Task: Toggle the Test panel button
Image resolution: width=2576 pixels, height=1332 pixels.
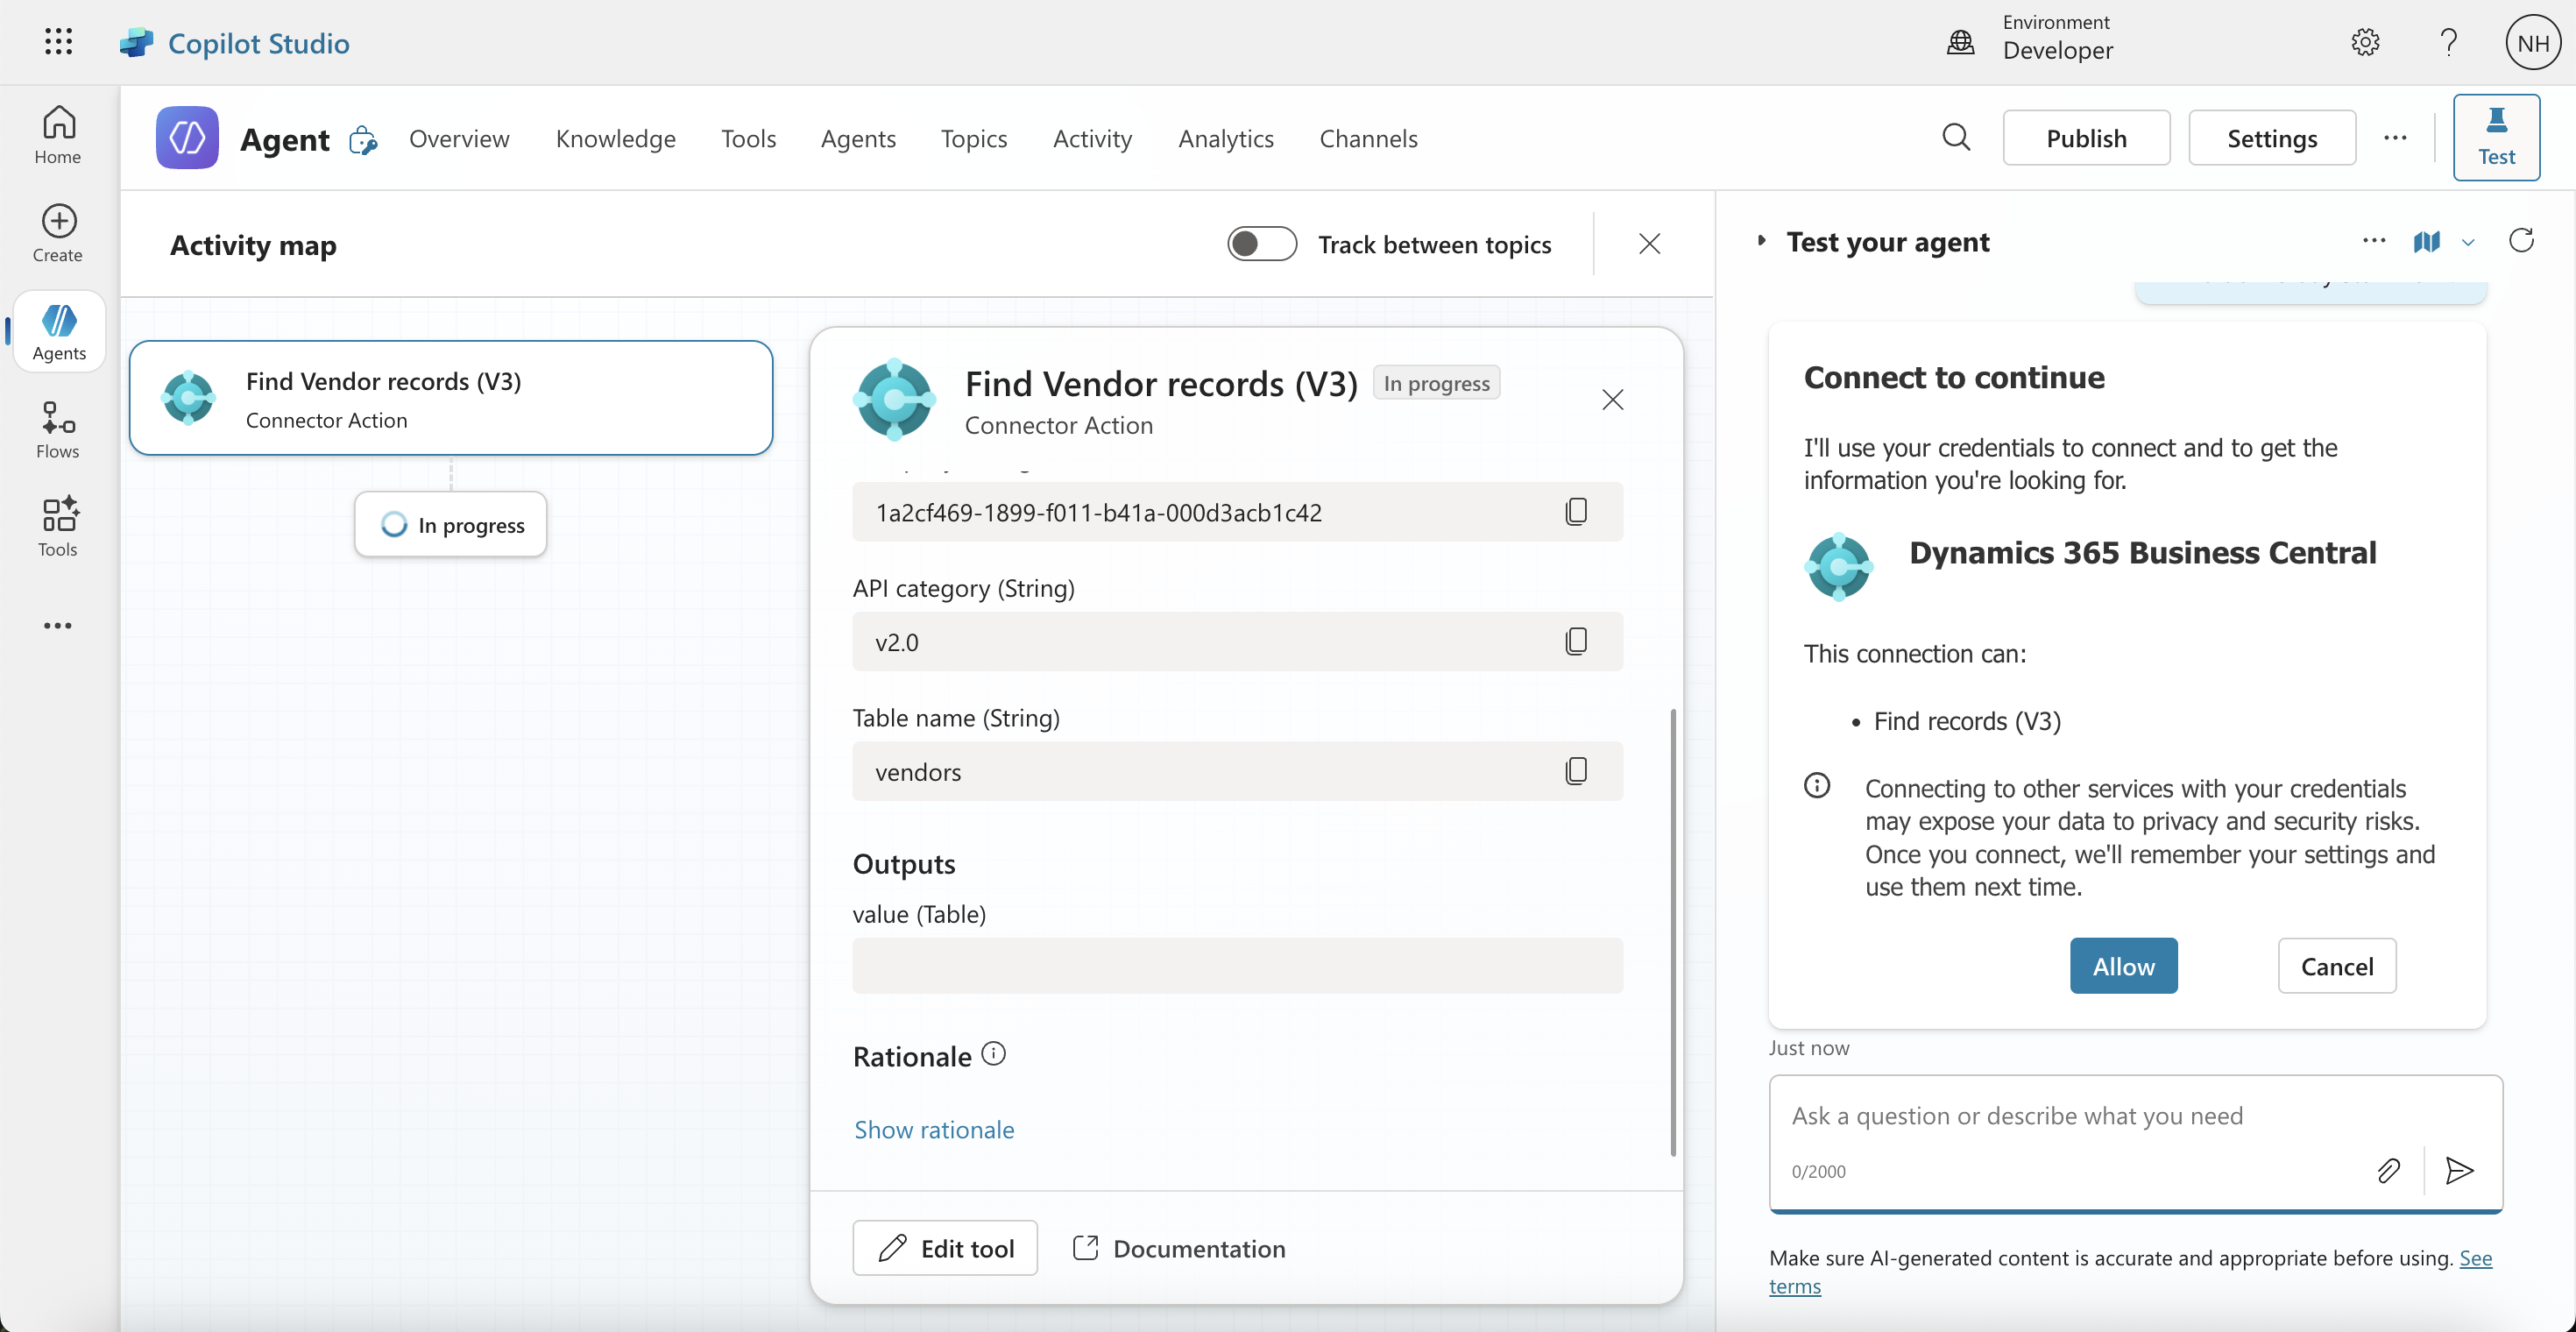Action: click(2496, 138)
